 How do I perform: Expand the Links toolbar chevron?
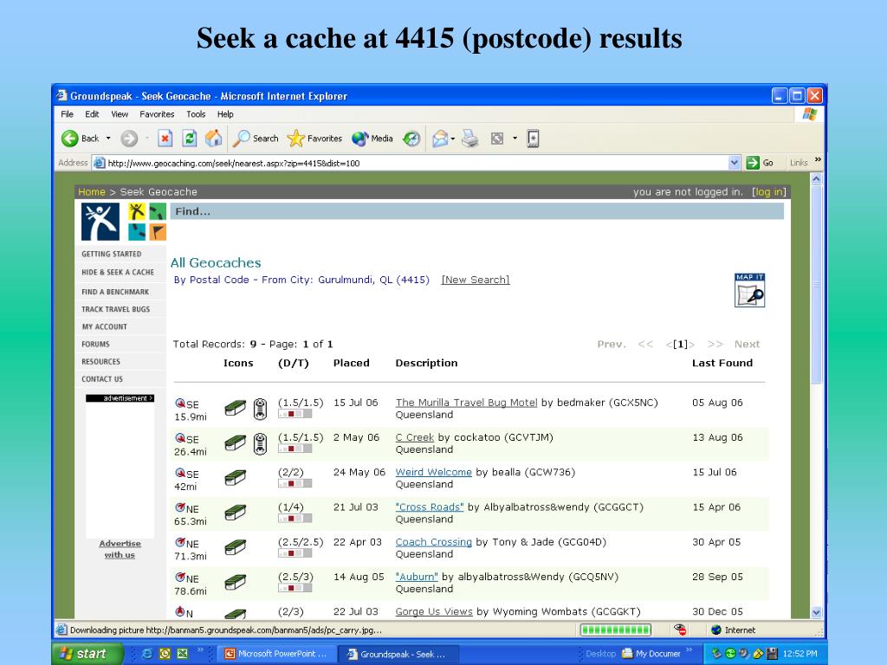click(x=818, y=160)
